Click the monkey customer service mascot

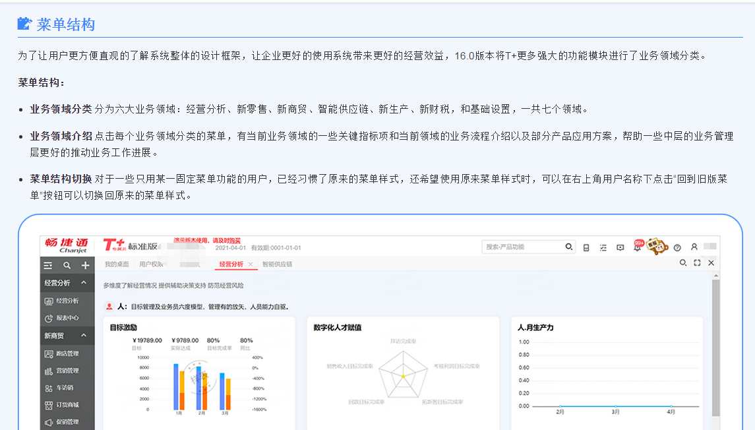click(657, 247)
